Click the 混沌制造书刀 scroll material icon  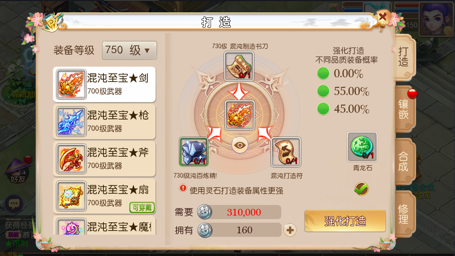click(x=239, y=66)
